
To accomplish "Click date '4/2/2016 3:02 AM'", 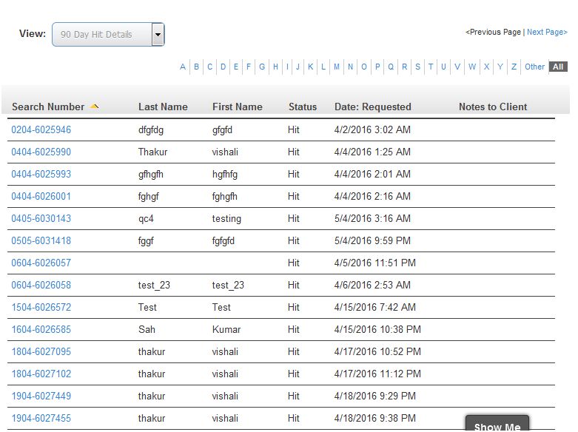I will tap(372, 129).
